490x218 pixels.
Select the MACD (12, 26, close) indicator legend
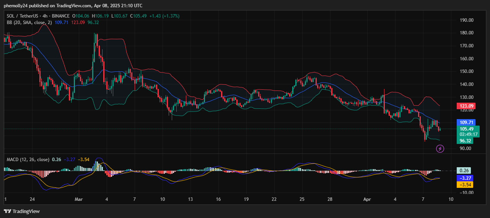[x=28, y=159]
